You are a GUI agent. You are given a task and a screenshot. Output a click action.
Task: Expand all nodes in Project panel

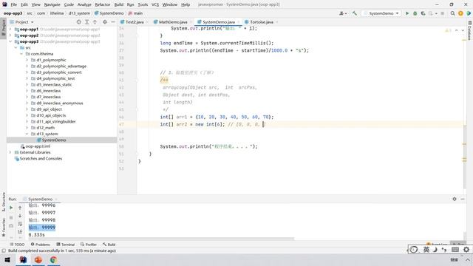coord(87,22)
